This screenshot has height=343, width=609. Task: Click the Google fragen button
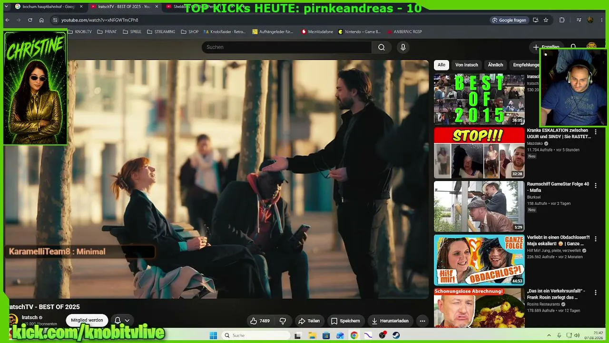point(509,20)
